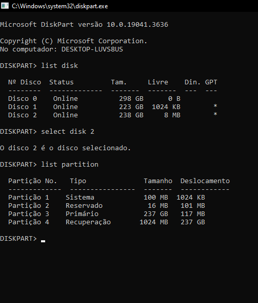Click the 'Tamanho' column header
This screenshot has width=258, height=303.
pos(158,181)
